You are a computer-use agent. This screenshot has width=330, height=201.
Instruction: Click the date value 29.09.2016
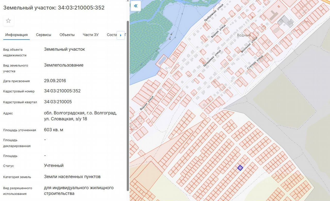click(x=55, y=81)
